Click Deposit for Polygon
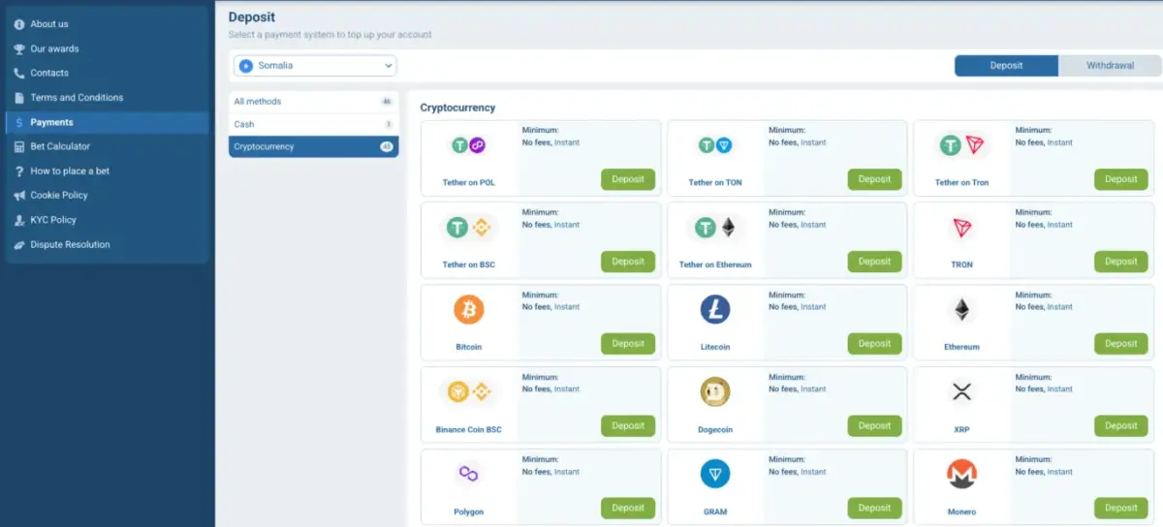1163x527 pixels. [628, 508]
